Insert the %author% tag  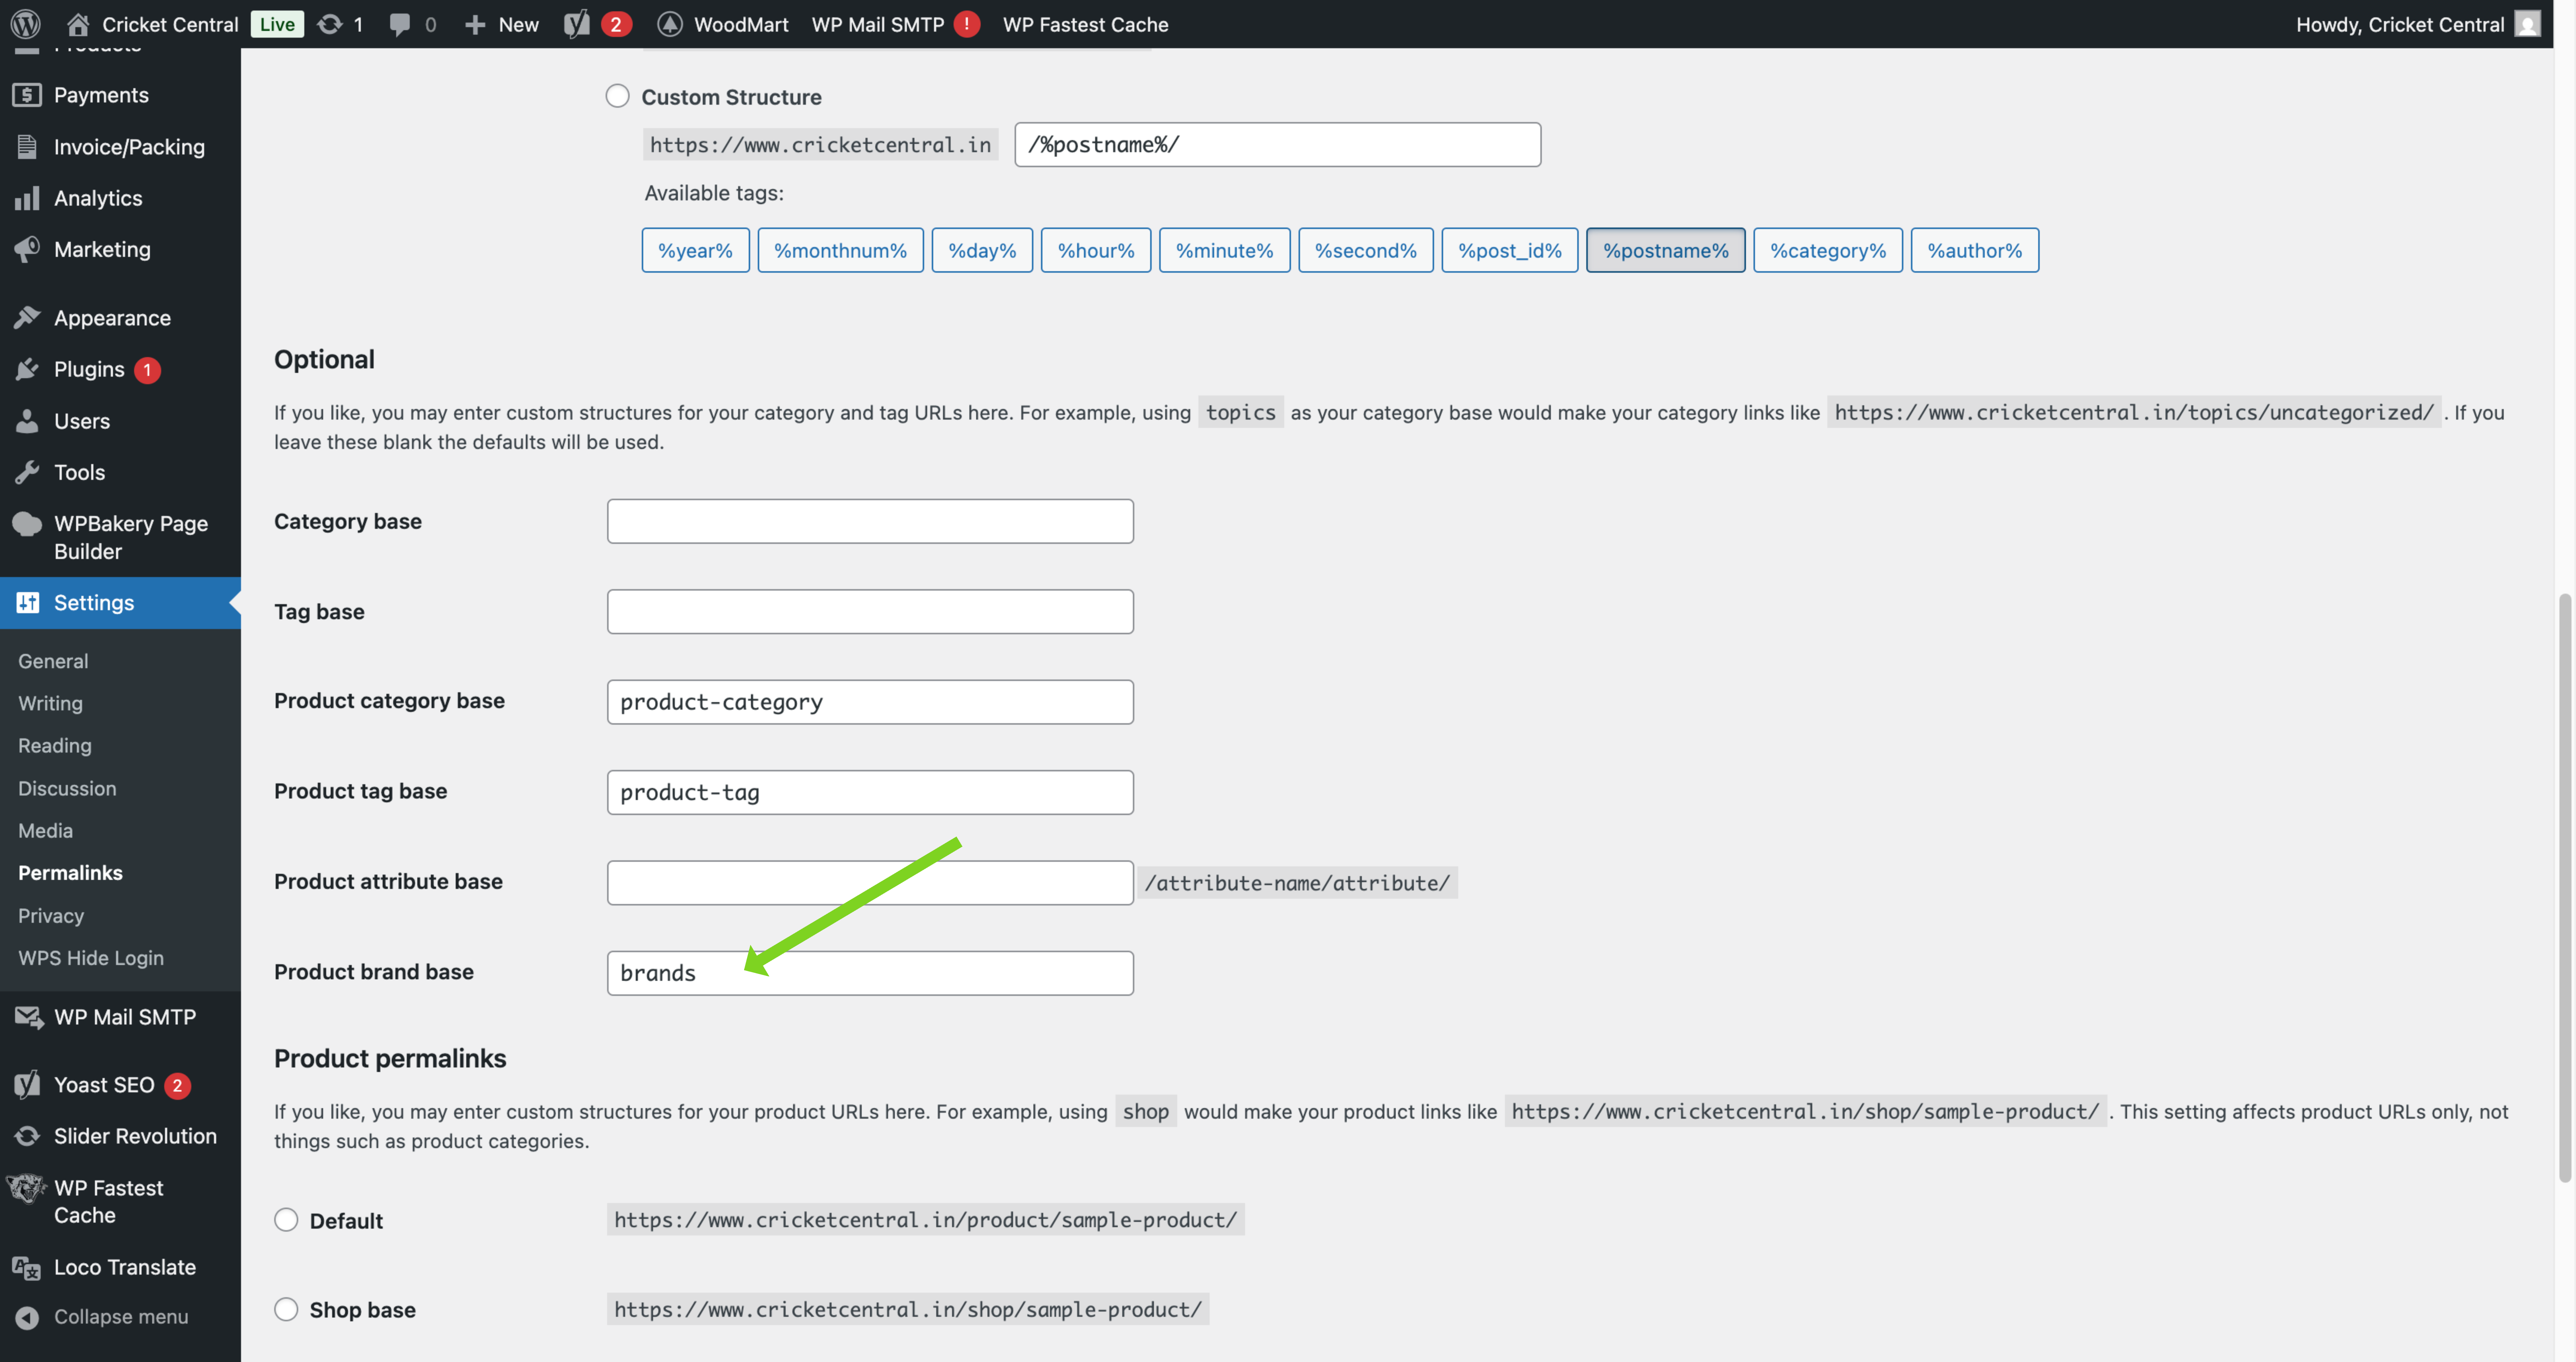pyautogui.click(x=1975, y=250)
